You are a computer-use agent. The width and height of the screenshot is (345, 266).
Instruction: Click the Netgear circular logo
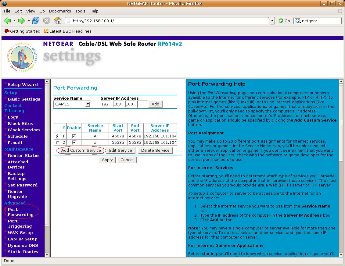[22, 57]
